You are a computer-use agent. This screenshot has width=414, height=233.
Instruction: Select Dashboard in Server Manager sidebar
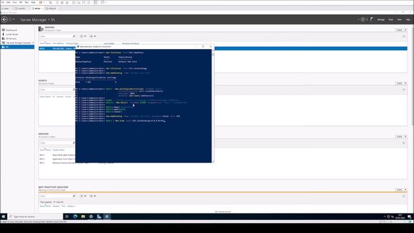(11, 30)
